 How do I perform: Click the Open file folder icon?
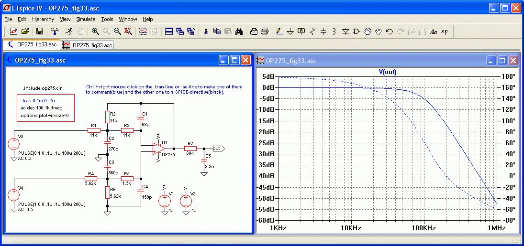click(25, 32)
